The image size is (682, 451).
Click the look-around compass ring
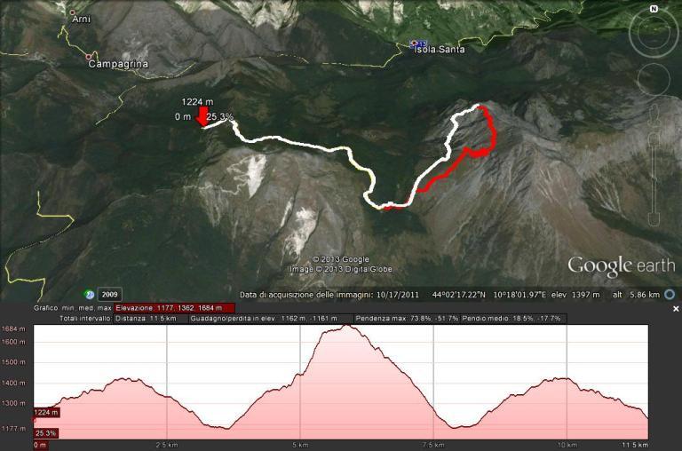tap(654, 33)
